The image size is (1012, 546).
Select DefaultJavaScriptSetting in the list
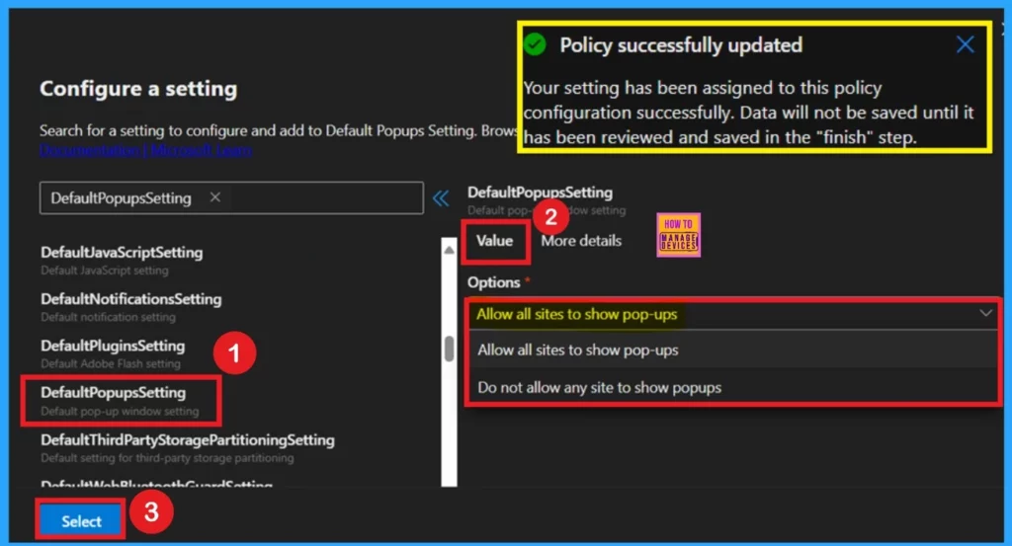122,260
